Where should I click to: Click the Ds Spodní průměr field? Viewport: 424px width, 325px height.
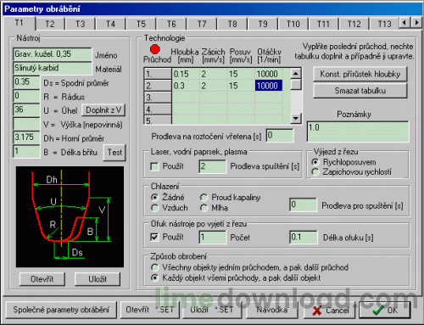point(26,81)
